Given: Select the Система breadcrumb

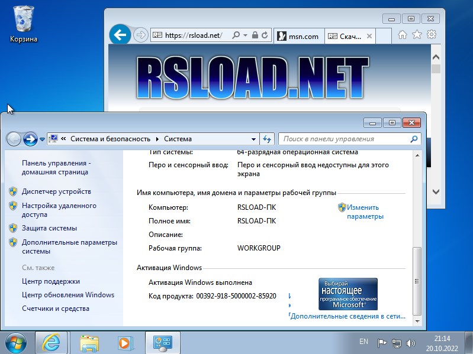Looking at the screenshot, I should coord(178,139).
